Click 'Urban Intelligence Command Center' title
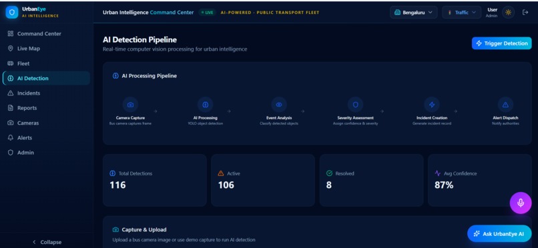The width and height of the screenshot is (538, 248). coord(148,12)
